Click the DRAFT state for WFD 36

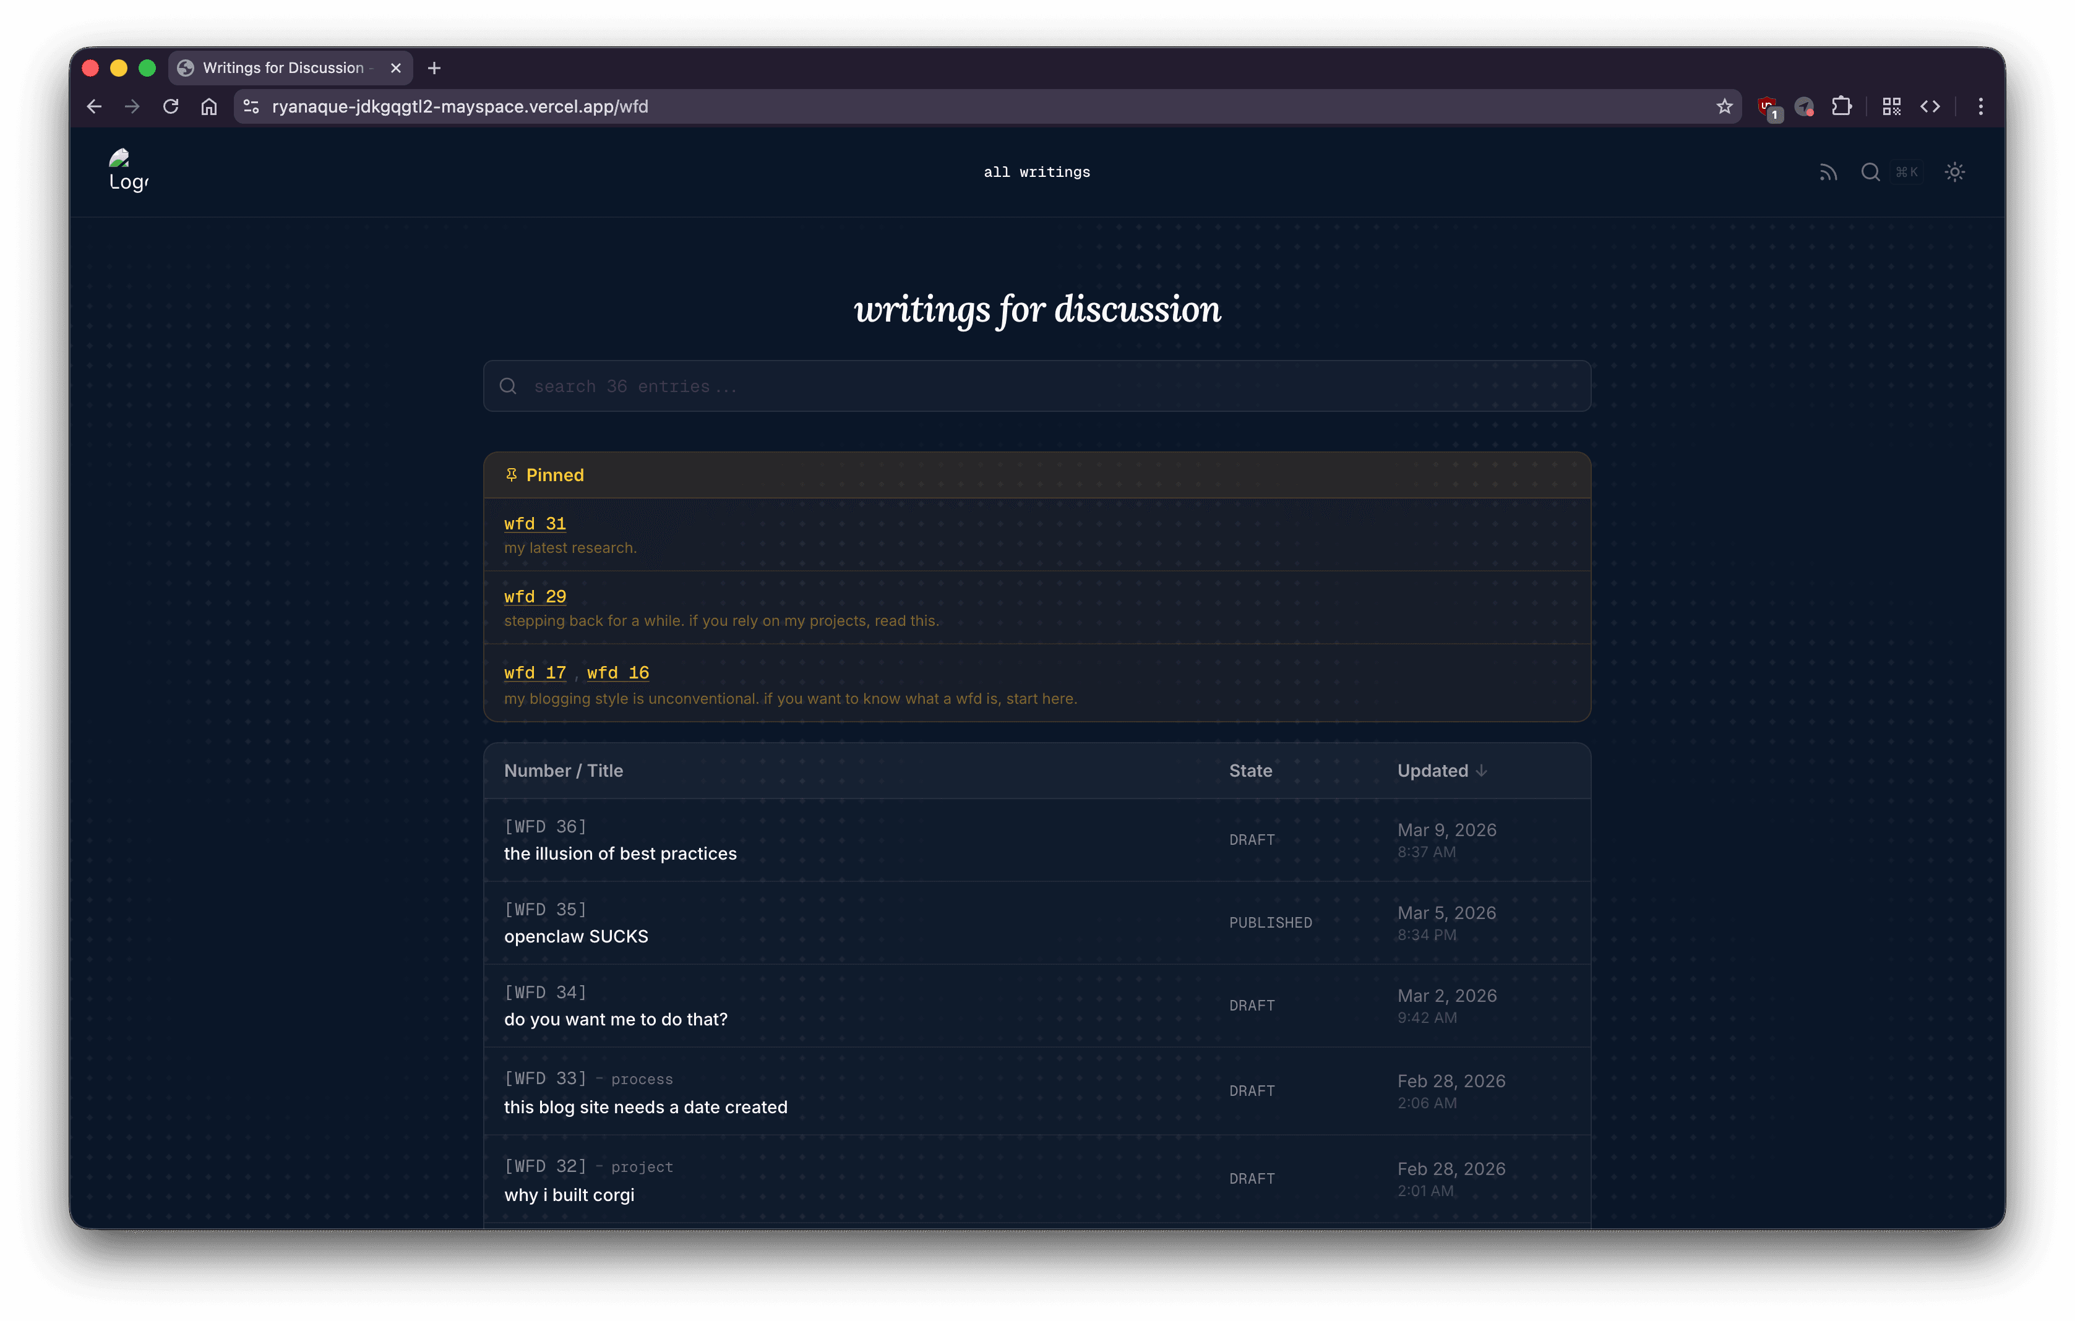1251,840
